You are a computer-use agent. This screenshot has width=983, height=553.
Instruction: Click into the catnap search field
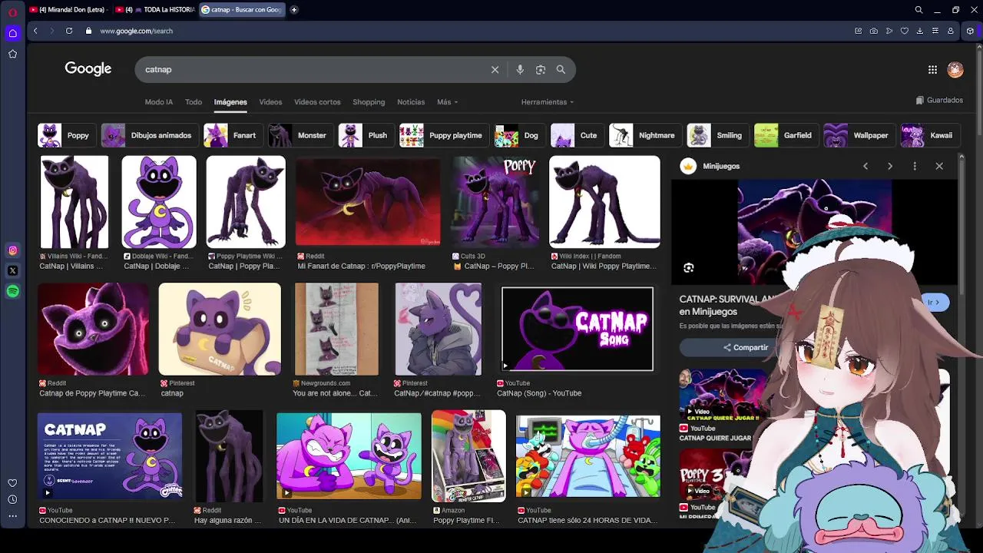pos(315,69)
